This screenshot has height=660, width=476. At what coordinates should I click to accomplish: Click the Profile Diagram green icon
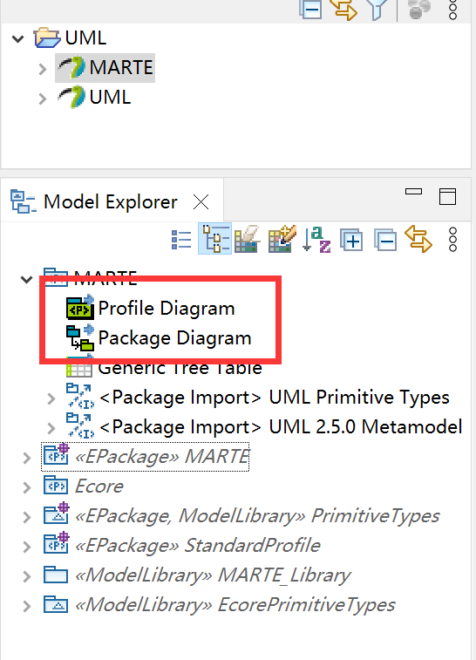(x=80, y=307)
